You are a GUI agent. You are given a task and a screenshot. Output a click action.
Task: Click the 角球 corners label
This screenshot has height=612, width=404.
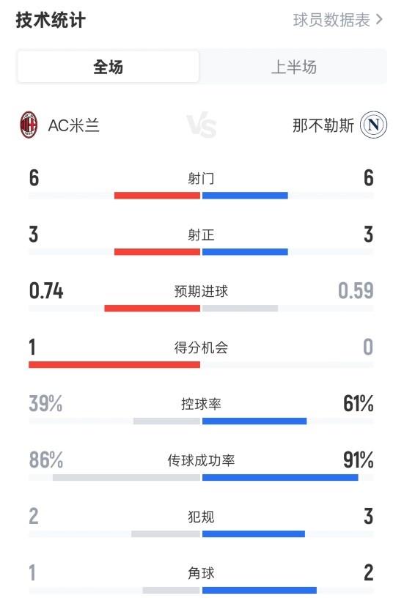[201, 573]
